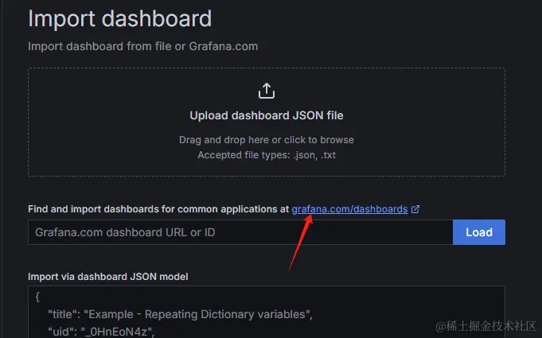
Task: Click the Upload dashboard JSON file heading
Action: click(x=267, y=115)
